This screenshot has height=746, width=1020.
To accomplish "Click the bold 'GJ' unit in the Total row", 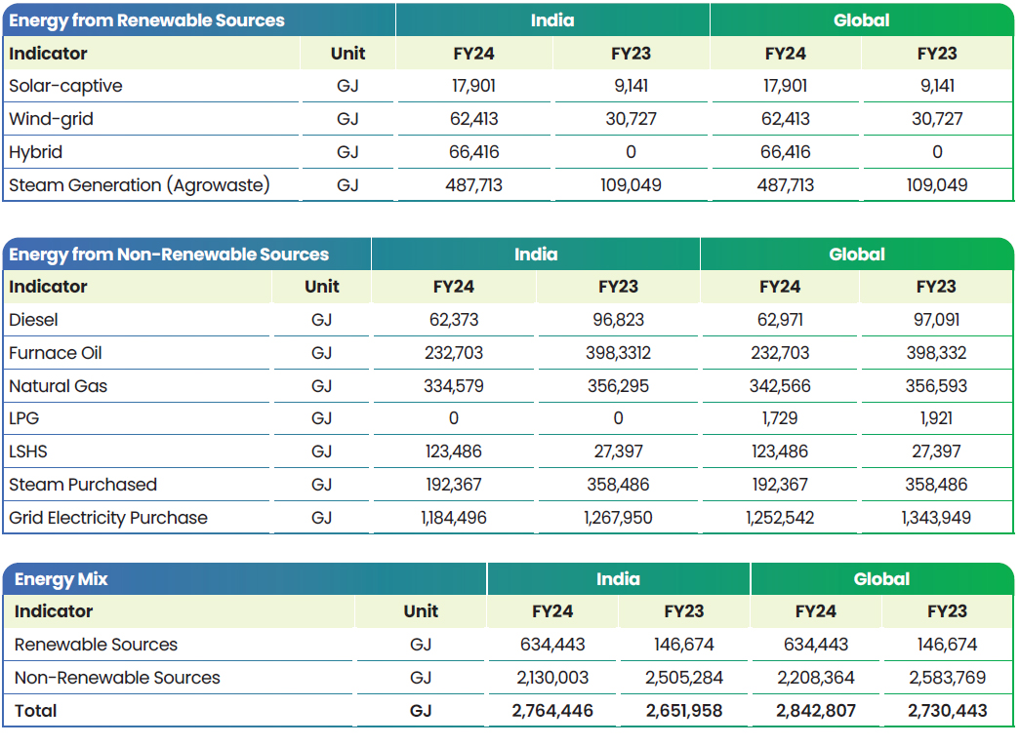I will (x=421, y=710).
